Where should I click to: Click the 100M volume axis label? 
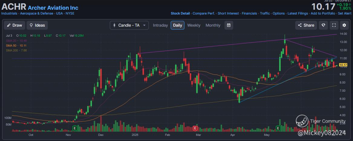point(8,118)
